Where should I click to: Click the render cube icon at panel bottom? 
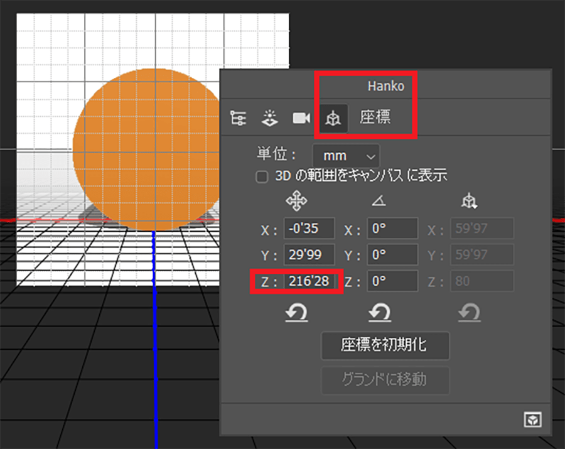(x=532, y=420)
